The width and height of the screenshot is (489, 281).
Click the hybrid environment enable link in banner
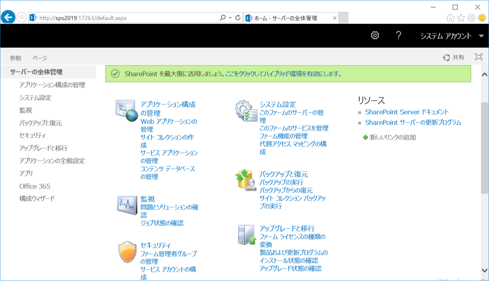[x=283, y=74]
